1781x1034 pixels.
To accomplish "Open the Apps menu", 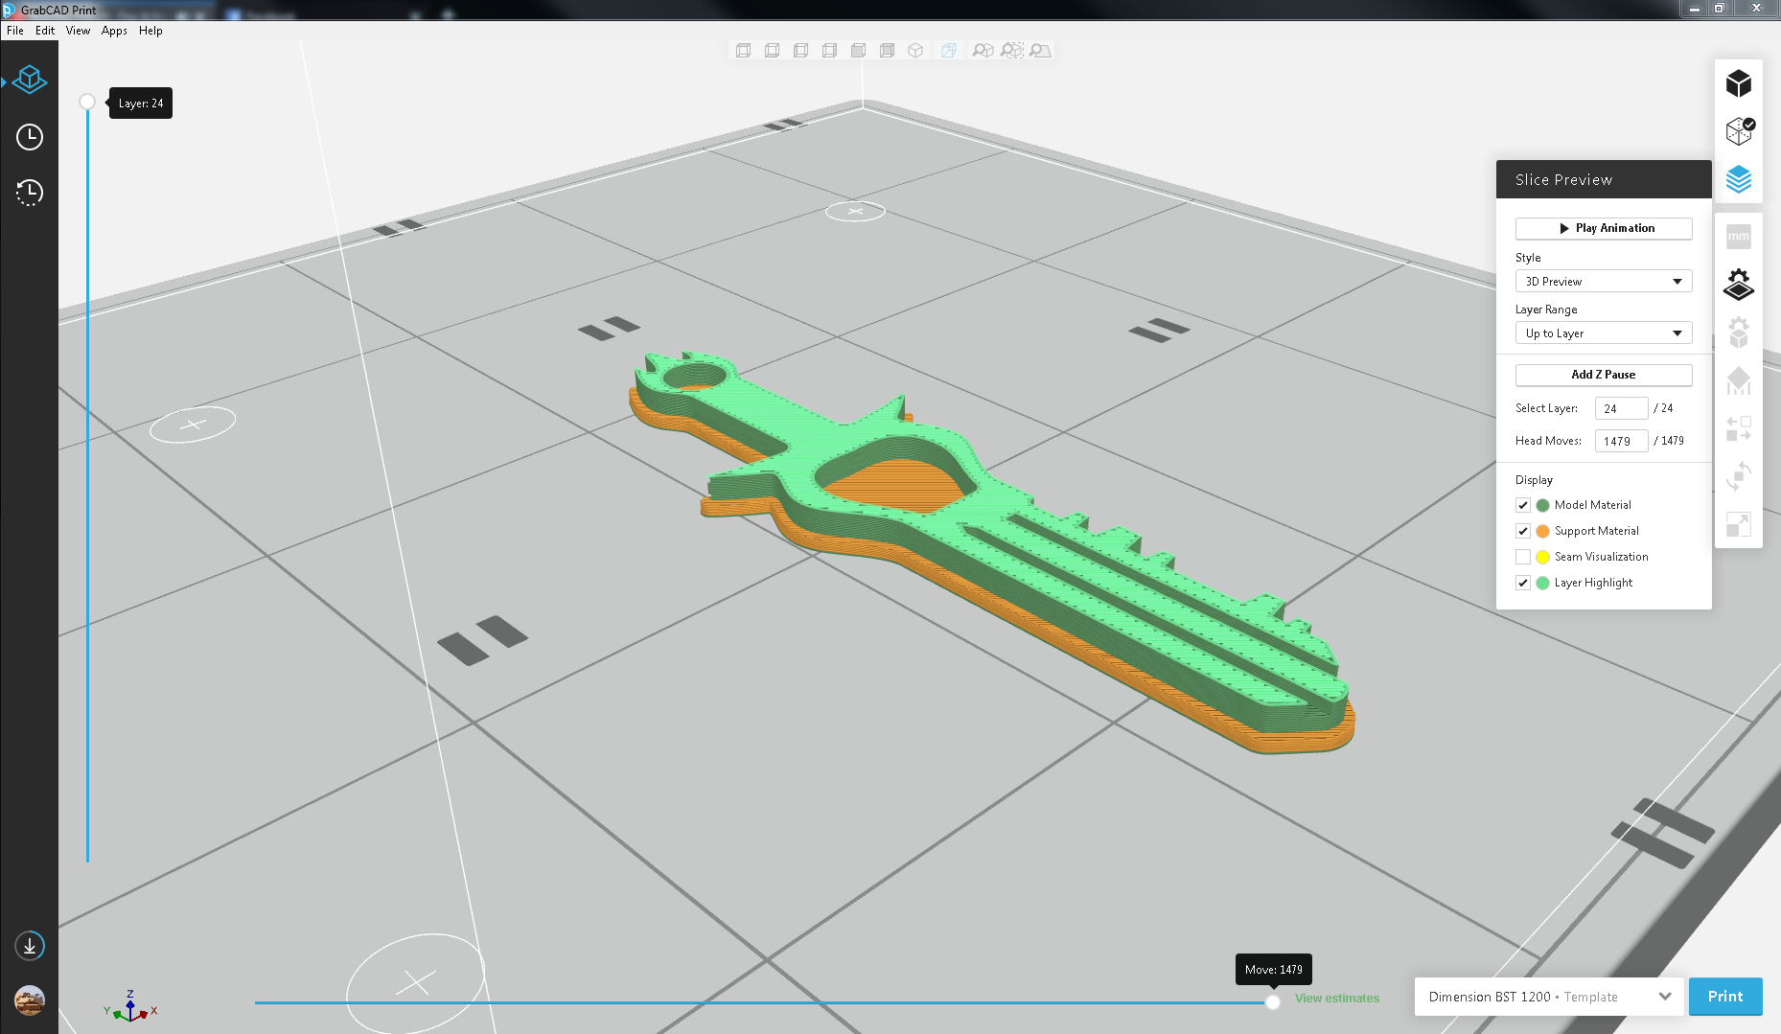I will (x=114, y=31).
